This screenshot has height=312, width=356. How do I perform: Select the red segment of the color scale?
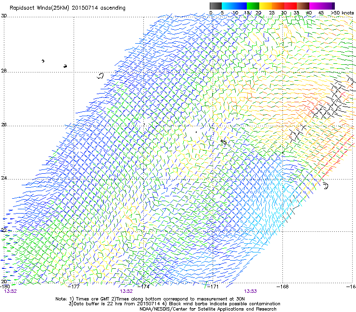[291, 6]
